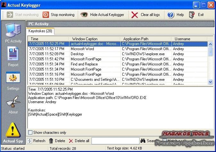216x152 pixels.
Task: Click the Delete all button
Action: (x=79, y=141)
